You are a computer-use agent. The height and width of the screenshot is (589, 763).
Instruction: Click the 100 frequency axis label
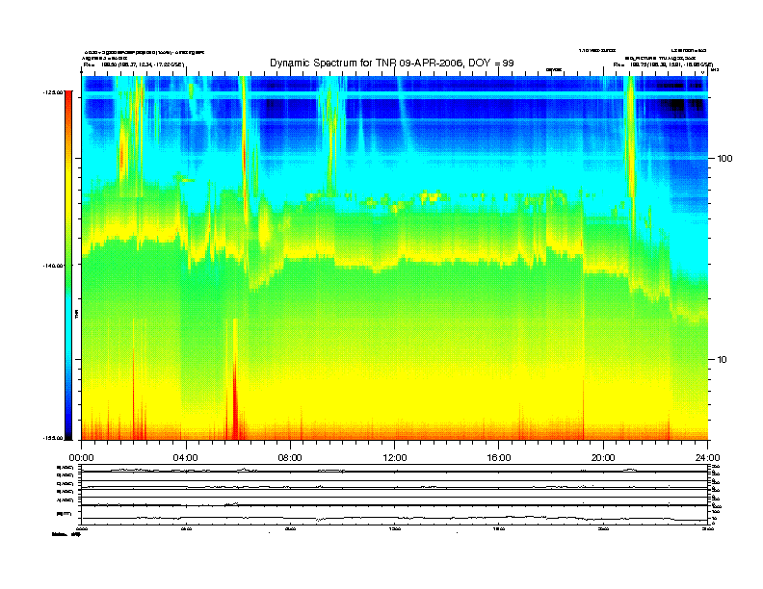[724, 159]
